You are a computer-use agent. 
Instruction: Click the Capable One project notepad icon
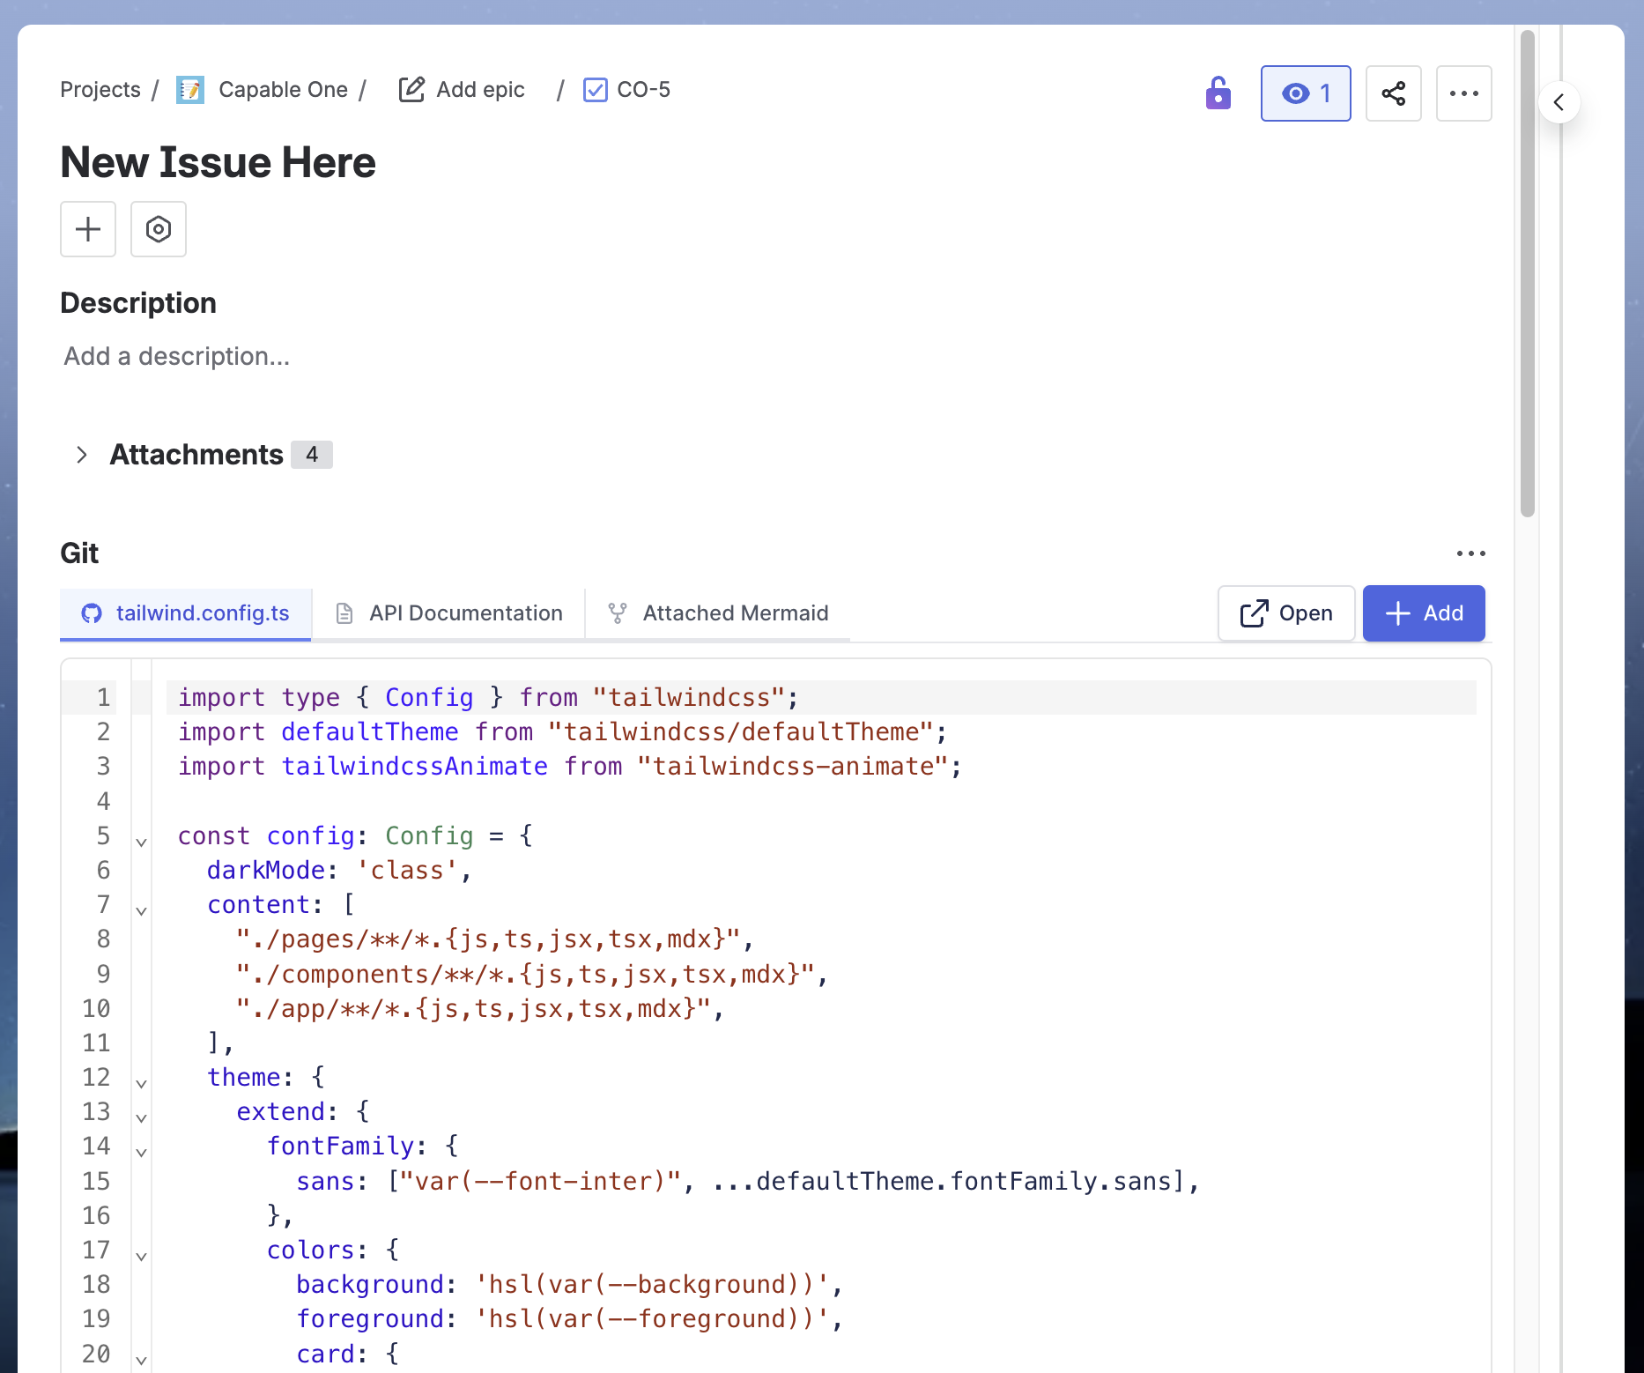pos(190,90)
